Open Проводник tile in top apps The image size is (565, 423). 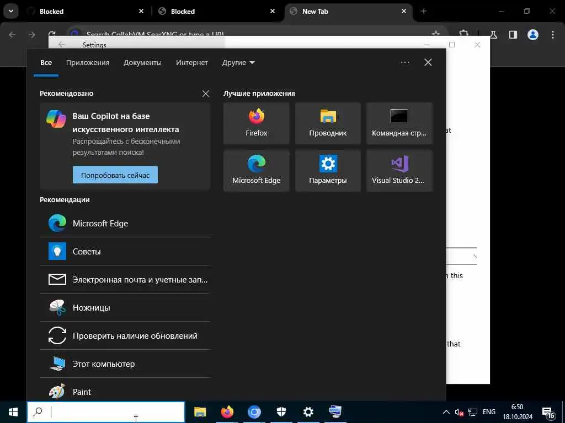pos(328,123)
